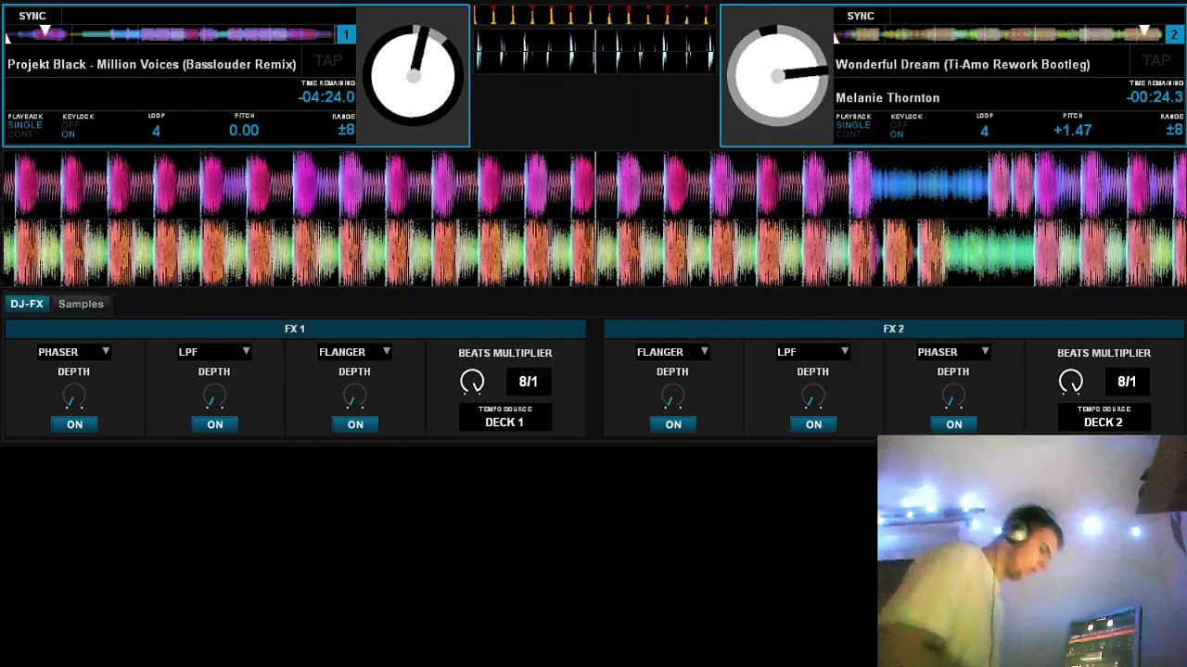Click the Beats Multiplier knob in FX 1
The height and width of the screenshot is (667, 1187).
pyautogui.click(x=472, y=382)
